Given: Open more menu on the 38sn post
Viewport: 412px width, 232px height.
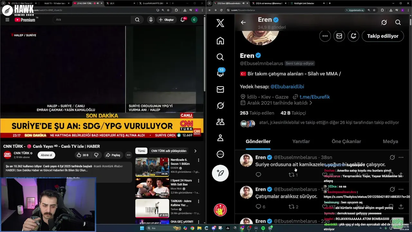Looking at the screenshot, I should pyautogui.click(x=401, y=157).
